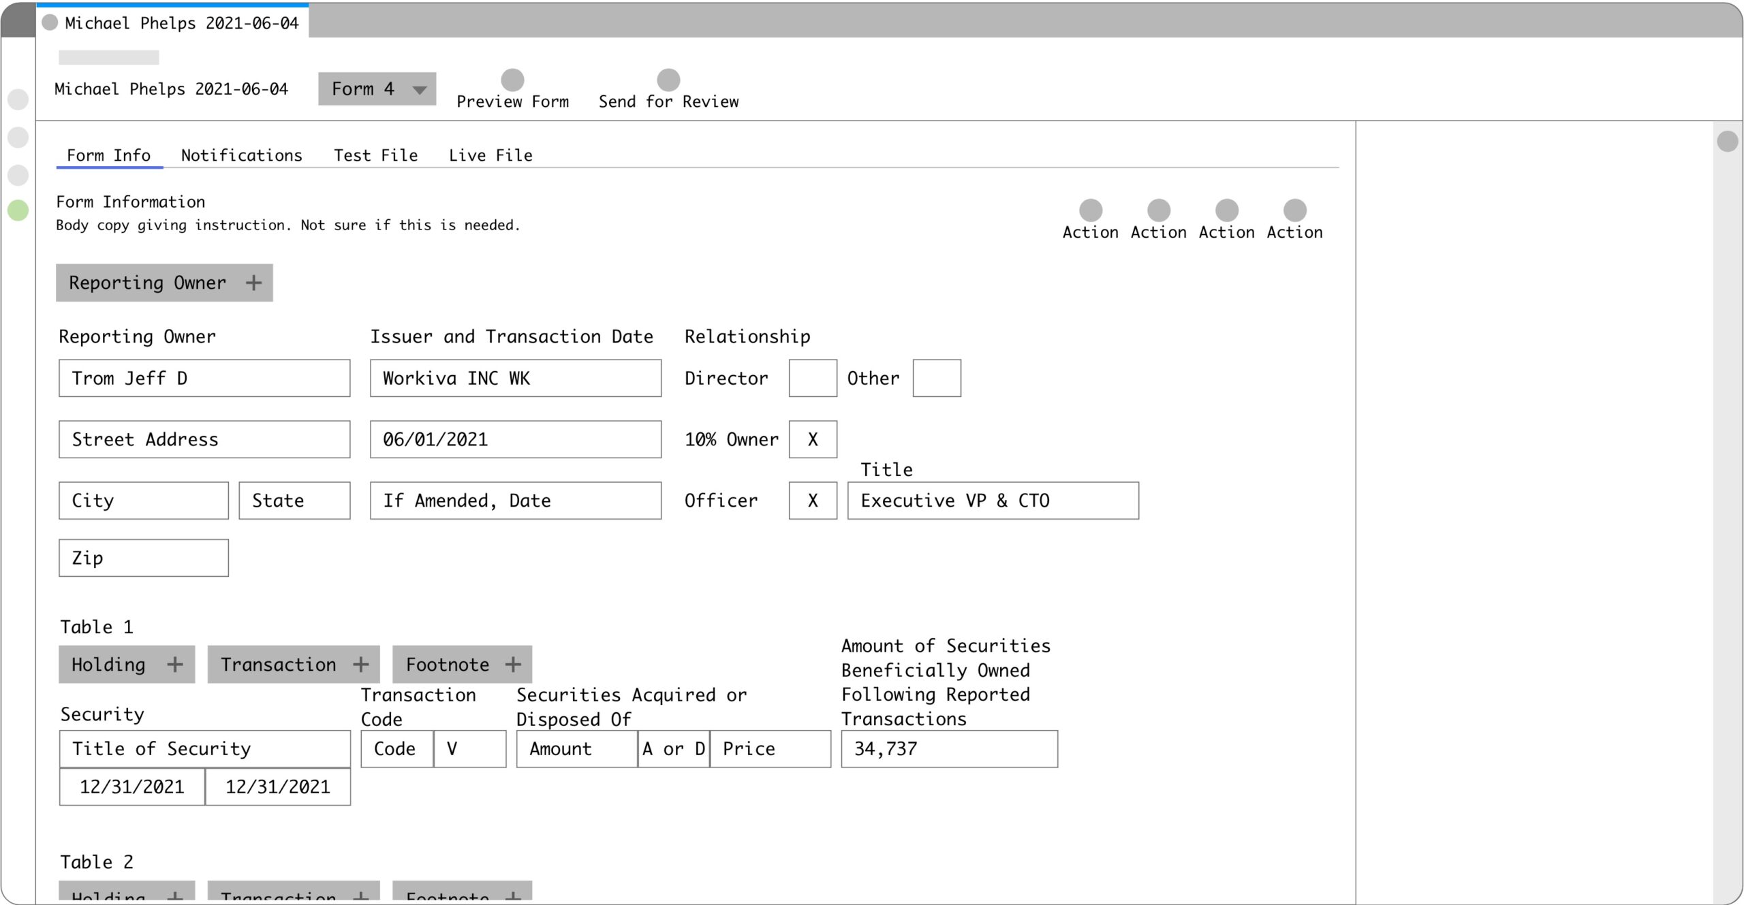Image resolution: width=1744 pixels, height=905 pixels.
Task: Click the Amount field in Table 1
Action: pyautogui.click(x=577, y=749)
